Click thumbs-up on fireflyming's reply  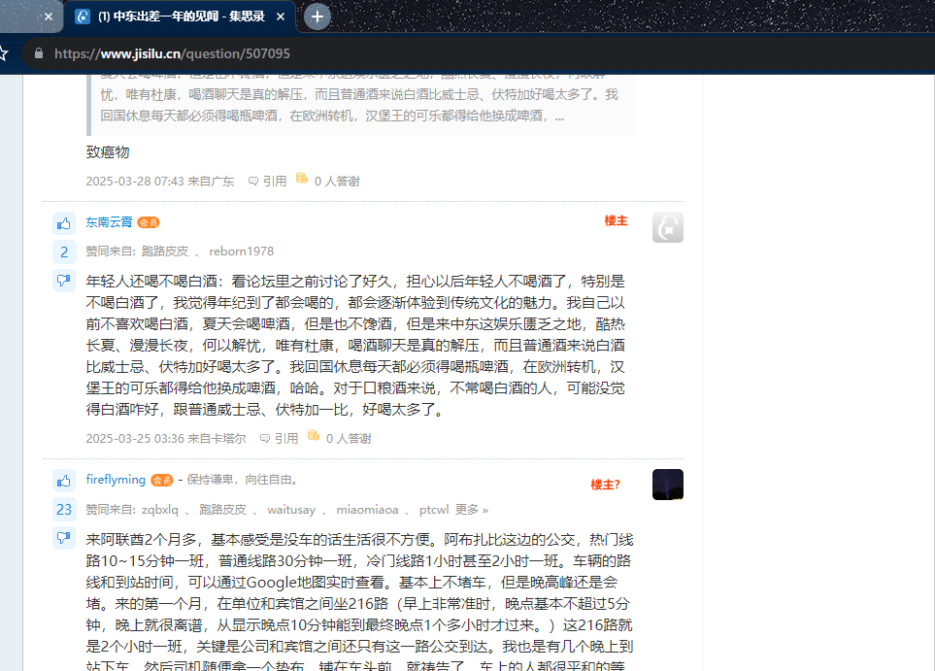[64, 481]
